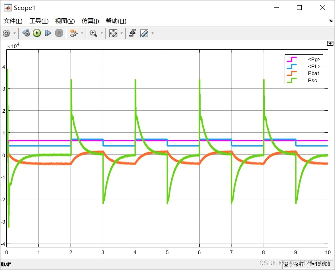Viewport: 335px width, 270px height.
Task: Close the Scope1 window
Action: click(323, 8)
